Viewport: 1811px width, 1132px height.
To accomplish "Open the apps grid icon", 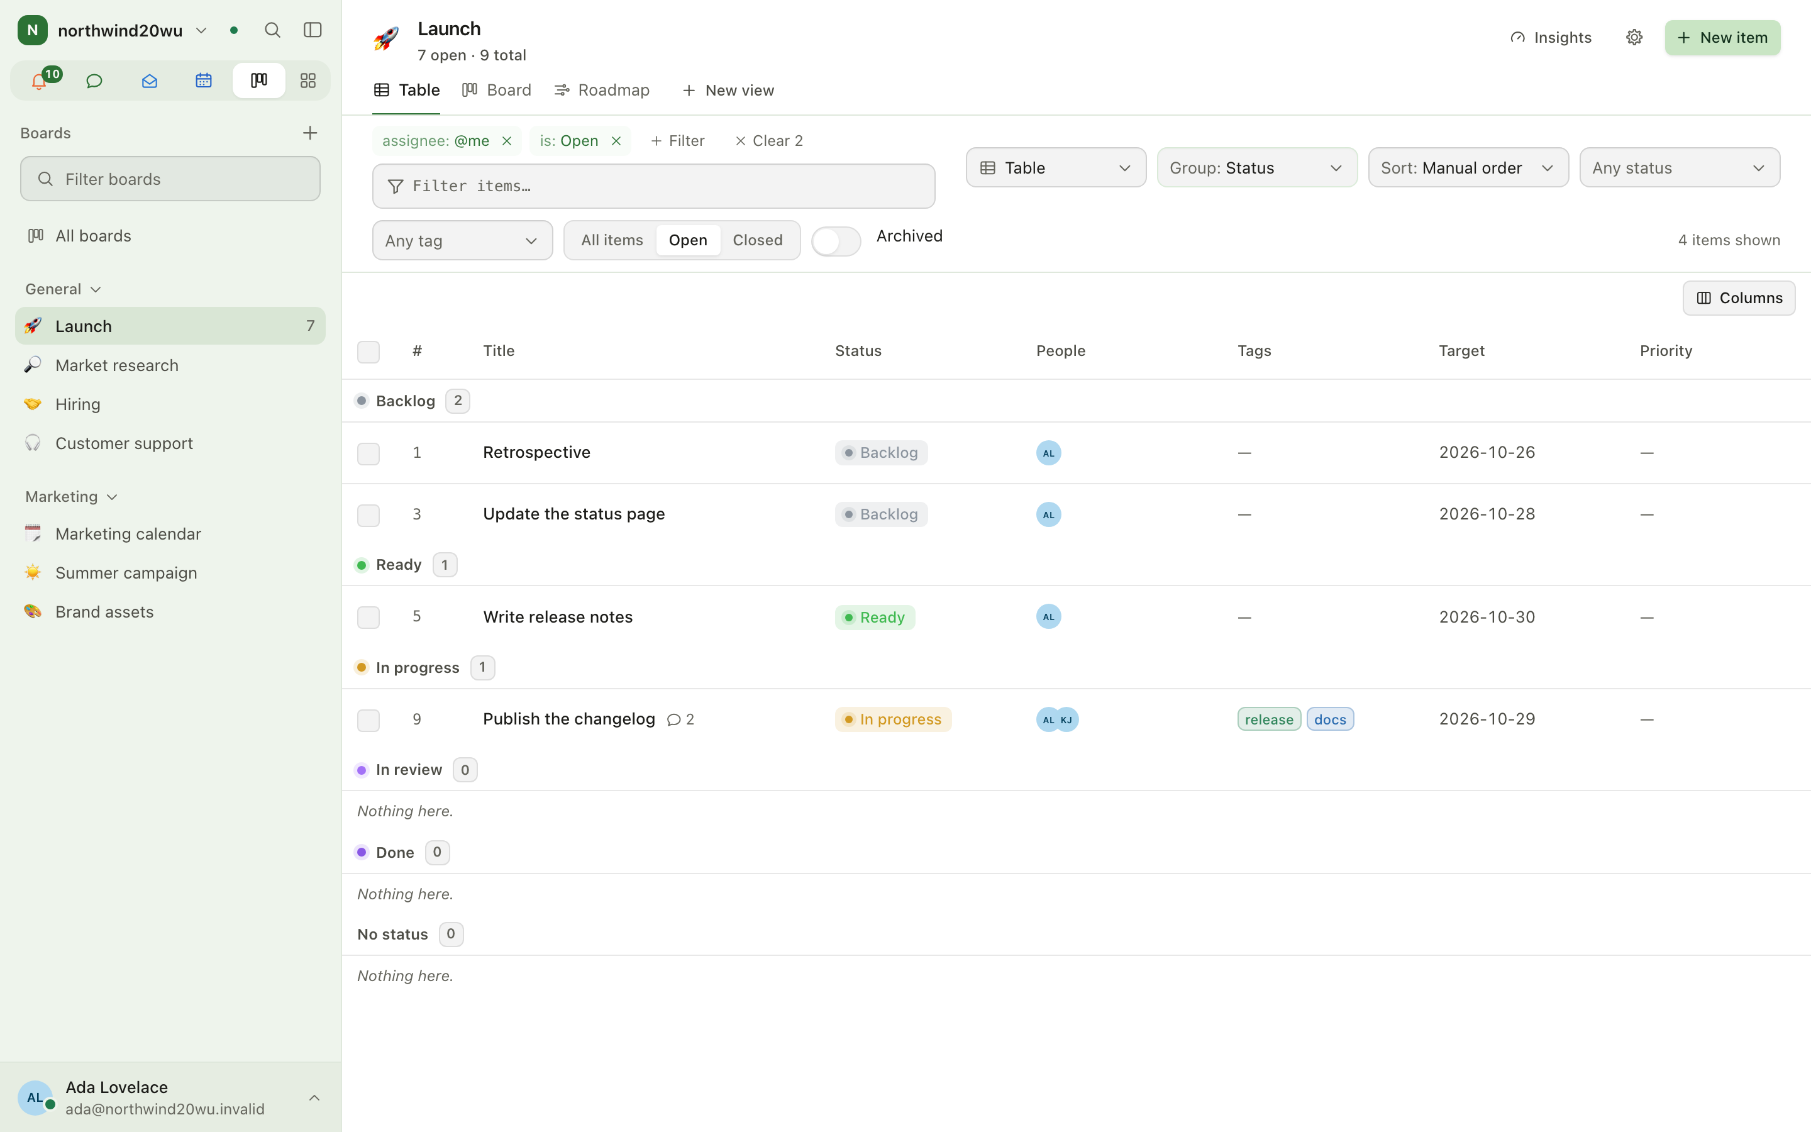I will click(x=307, y=80).
